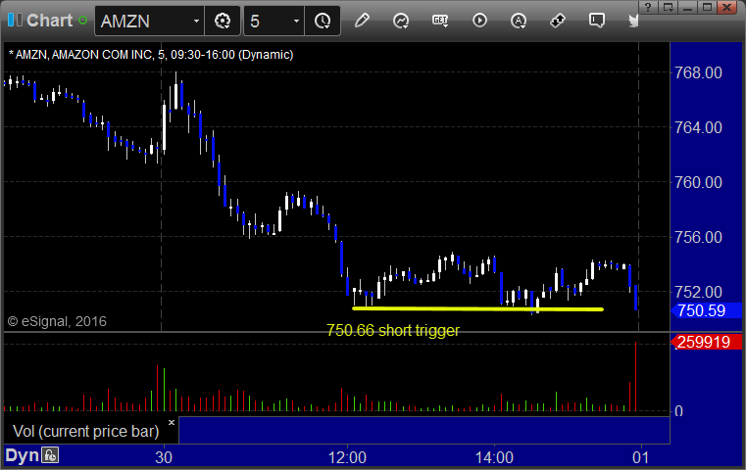Open the comment bubble icon
The width and height of the screenshot is (746, 470).
(x=597, y=21)
